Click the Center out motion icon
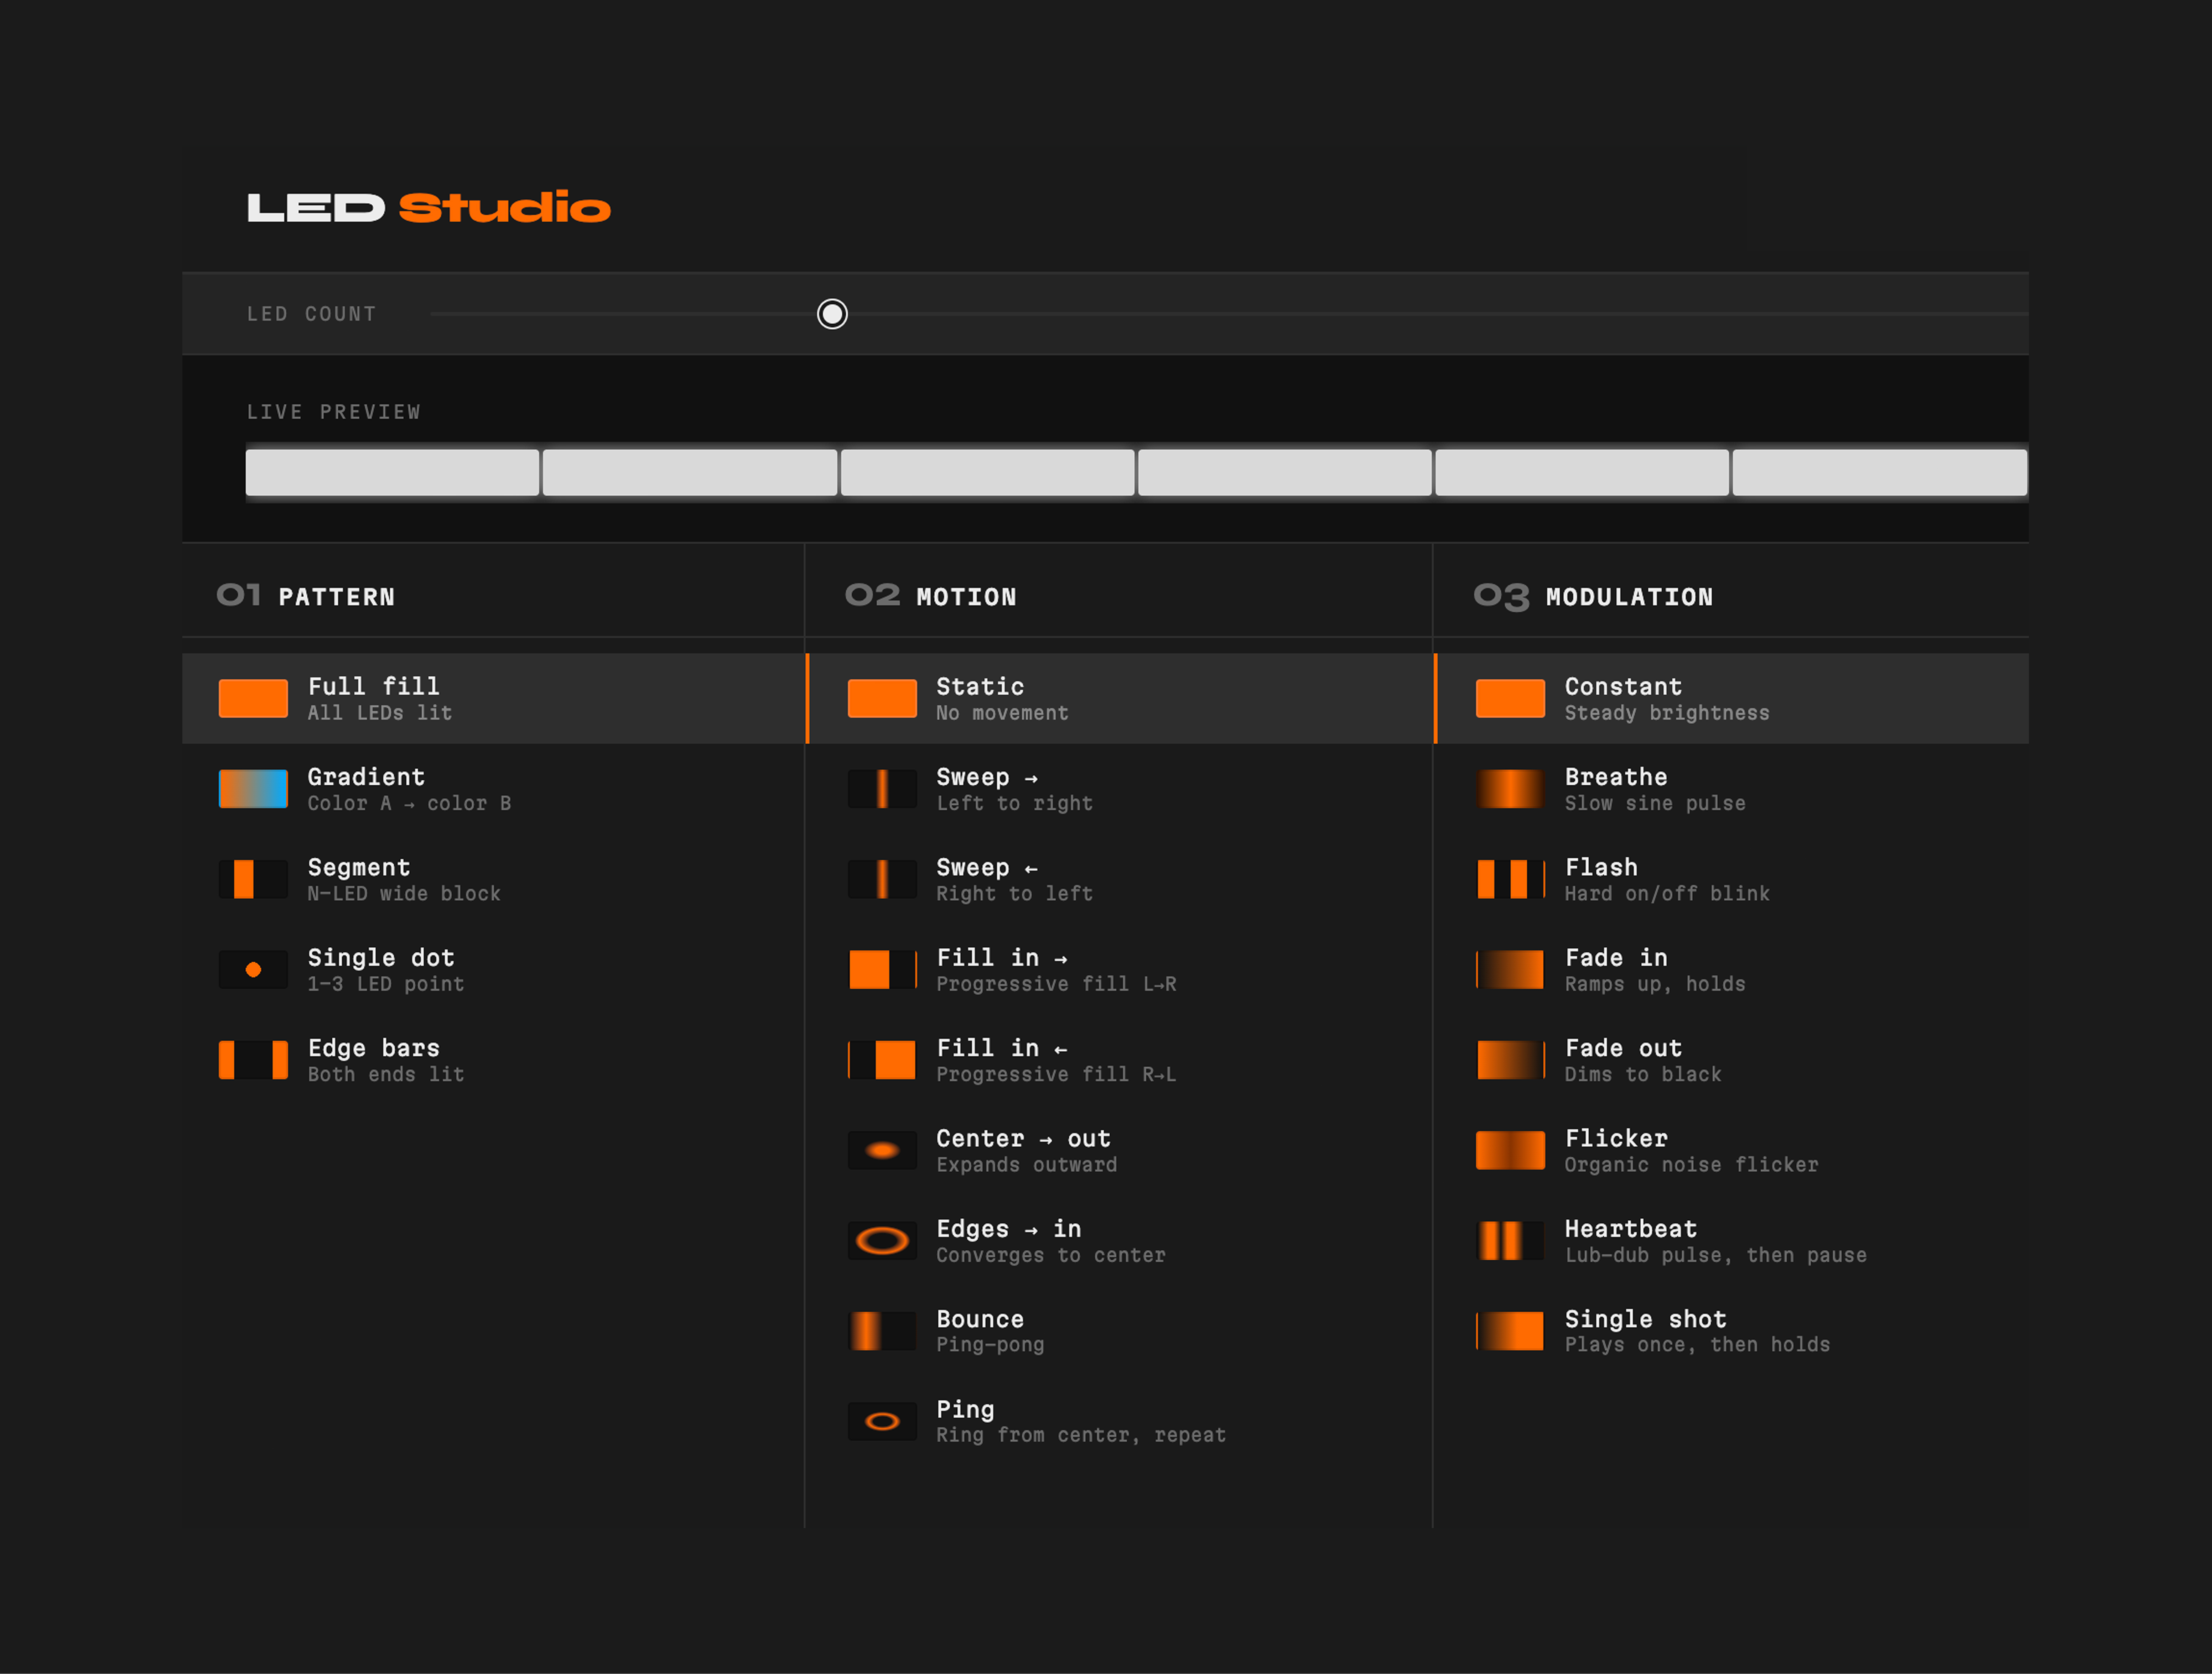Image resolution: width=2212 pixels, height=1674 pixels. coord(882,1150)
